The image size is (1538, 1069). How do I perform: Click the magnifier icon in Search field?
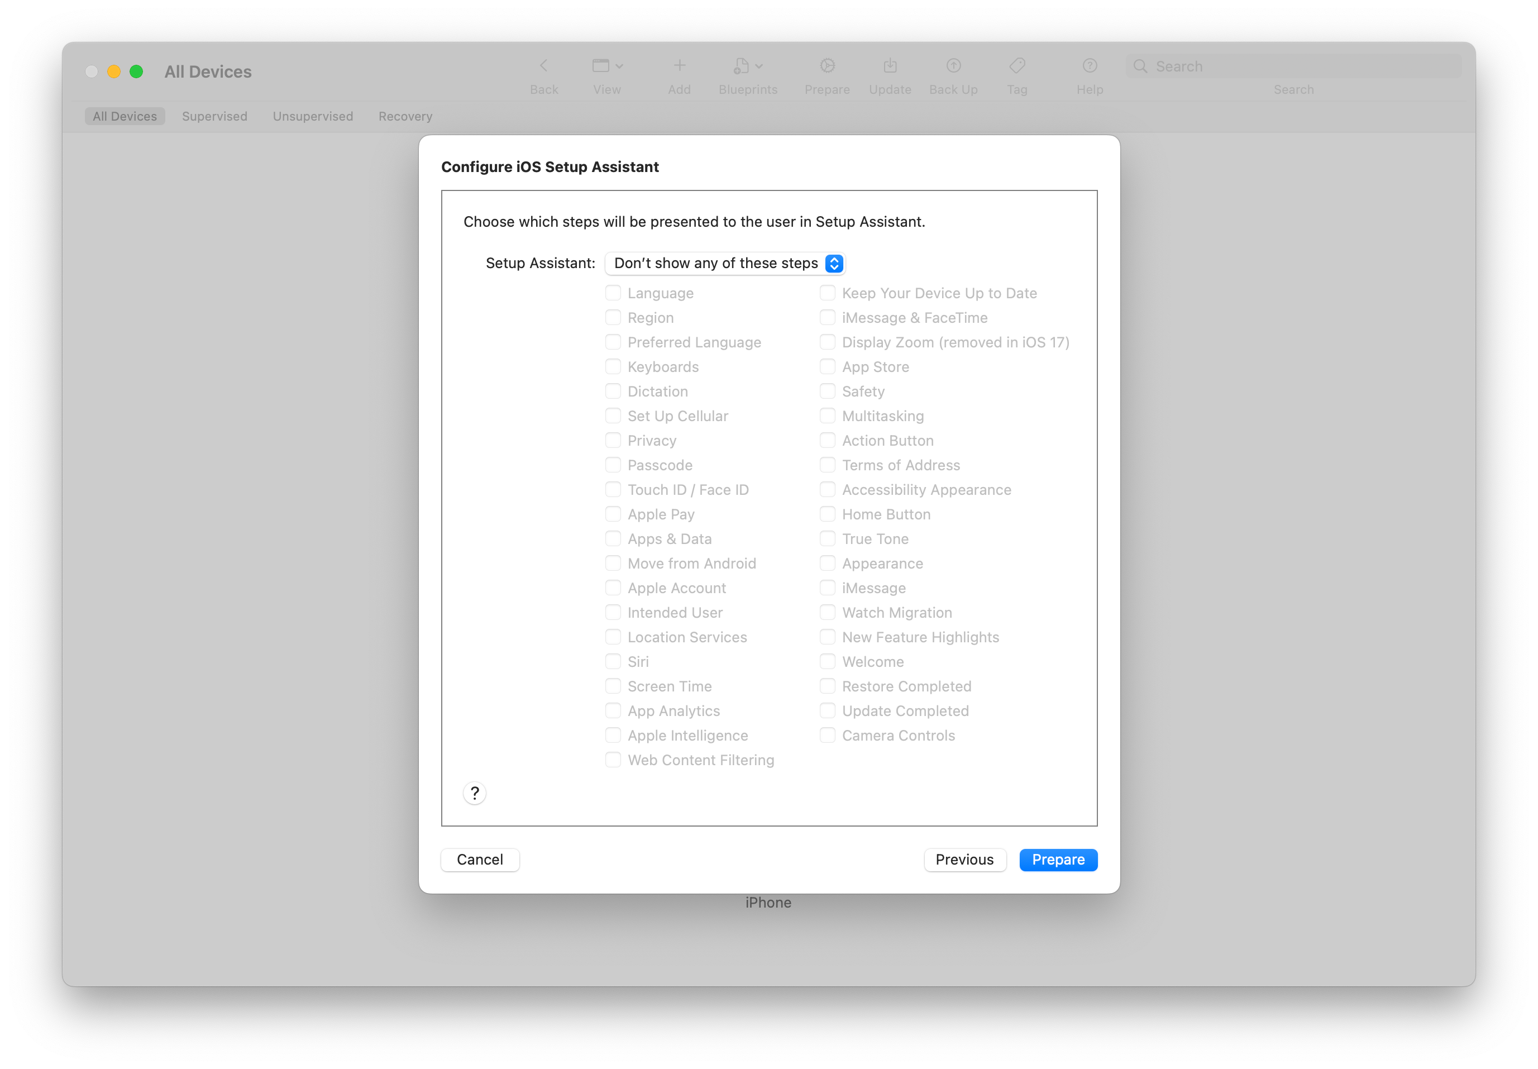coord(1140,66)
